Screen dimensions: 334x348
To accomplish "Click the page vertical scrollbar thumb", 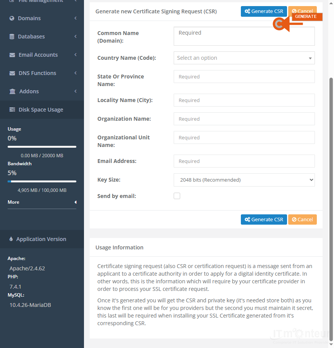I will [x=331, y=209].
